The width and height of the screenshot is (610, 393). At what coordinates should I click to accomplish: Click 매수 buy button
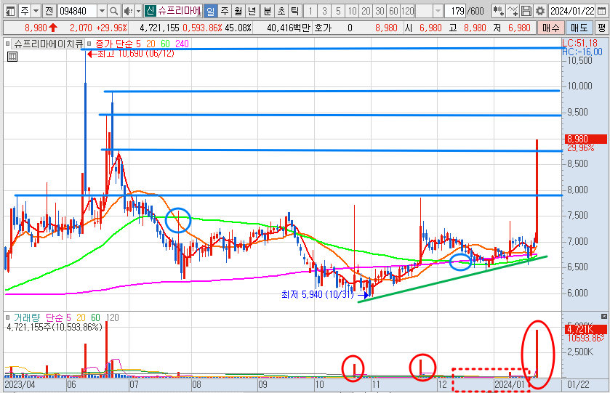(x=551, y=28)
